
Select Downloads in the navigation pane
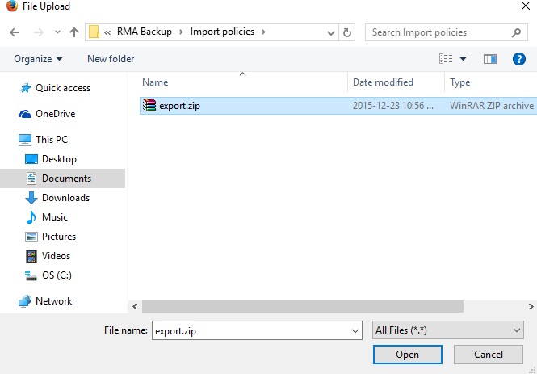[x=65, y=198]
